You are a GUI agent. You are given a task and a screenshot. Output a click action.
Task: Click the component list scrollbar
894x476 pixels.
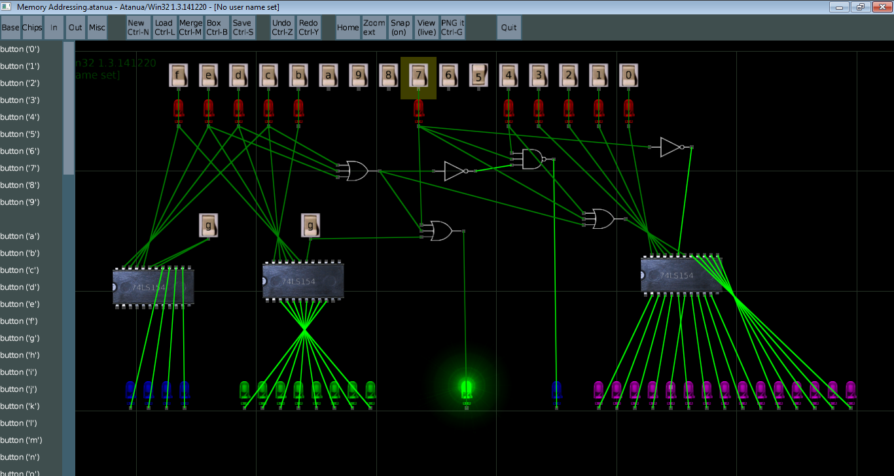[x=69, y=108]
